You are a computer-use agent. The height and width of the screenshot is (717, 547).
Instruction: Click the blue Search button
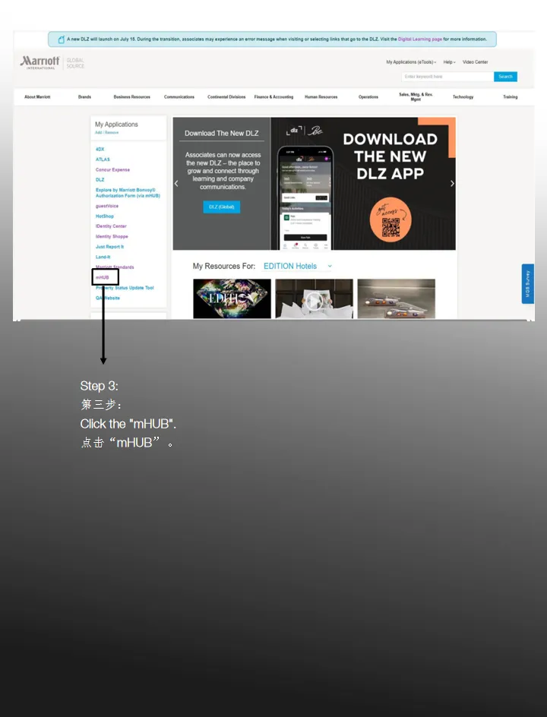[x=505, y=77]
